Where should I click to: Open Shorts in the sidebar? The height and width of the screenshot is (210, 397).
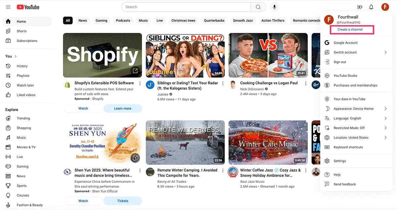(22, 31)
